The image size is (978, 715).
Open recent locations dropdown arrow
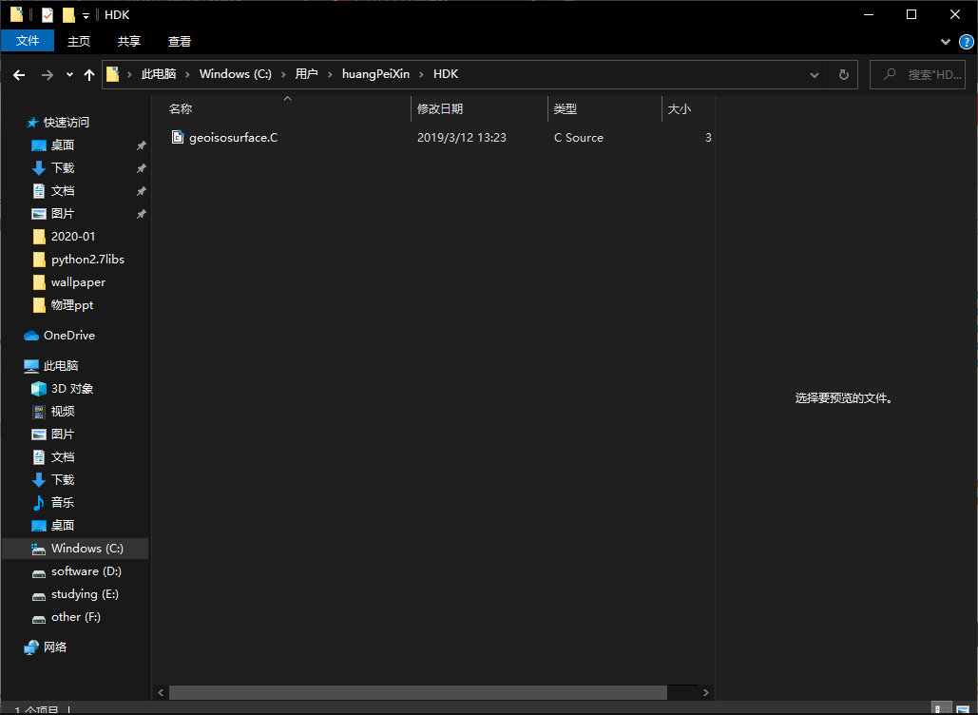(x=69, y=75)
